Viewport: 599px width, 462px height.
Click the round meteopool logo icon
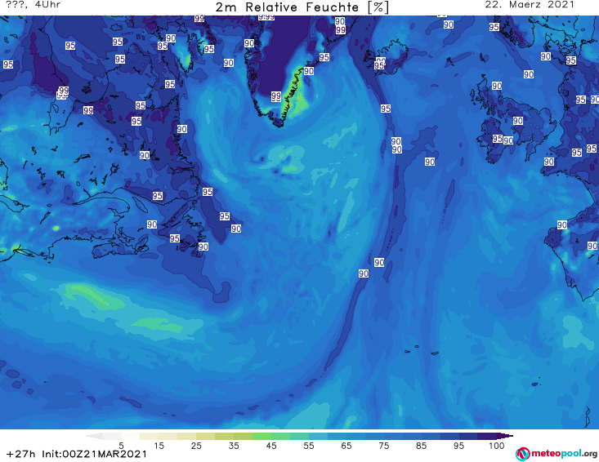[x=522, y=454]
